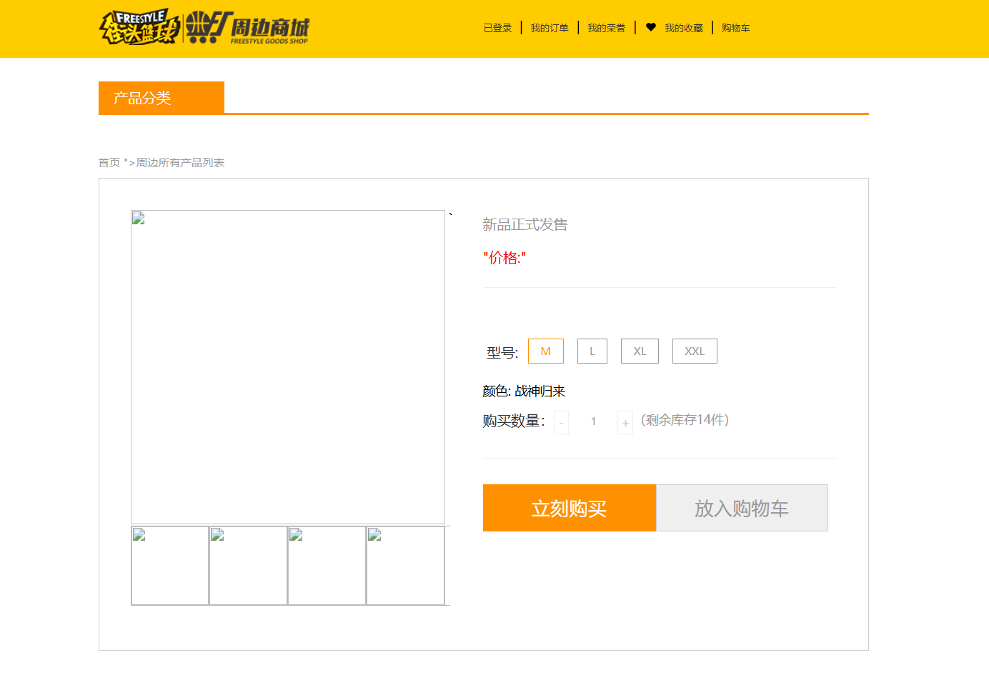The width and height of the screenshot is (989, 680).
Task: Select the third product thumbnail
Action: [x=327, y=566]
